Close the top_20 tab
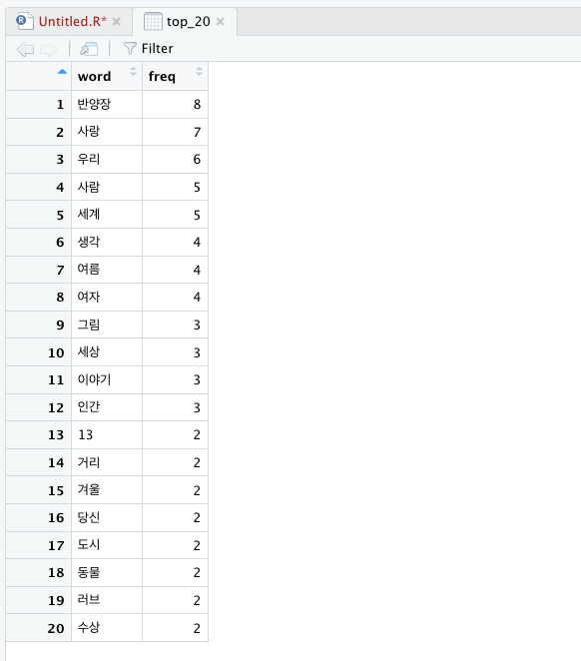The width and height of the screenshot is (581, 661). point(220,22)
